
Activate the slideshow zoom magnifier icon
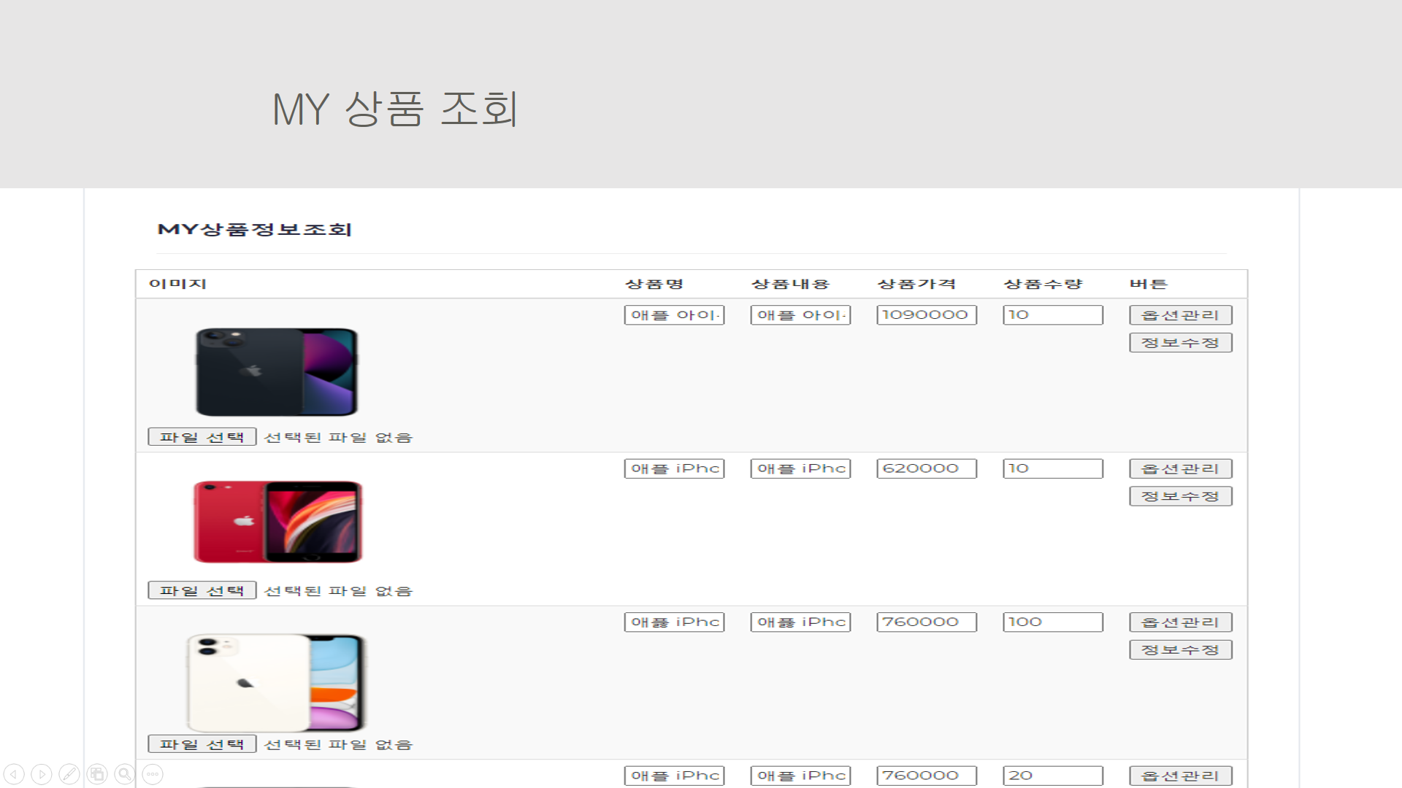[125, 774]
